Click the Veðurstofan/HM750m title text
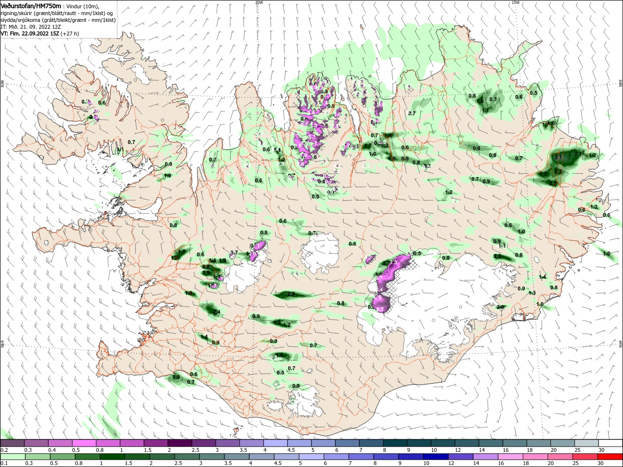623x467 pixels. [31, 5]
